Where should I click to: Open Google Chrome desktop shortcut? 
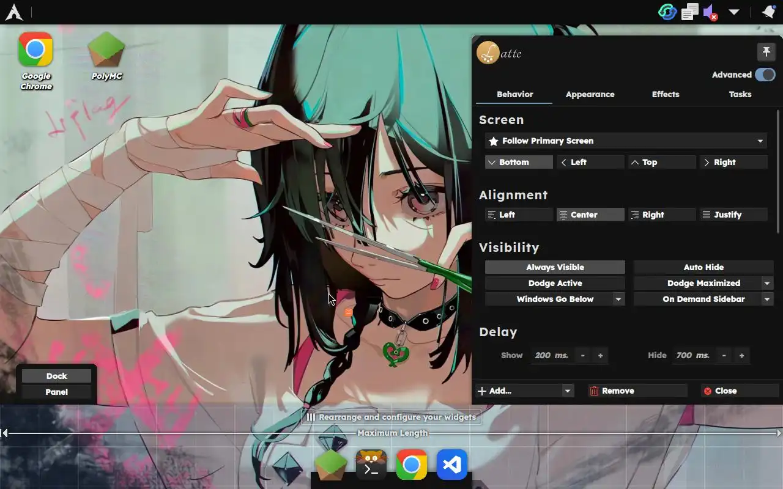coord(35,61)
